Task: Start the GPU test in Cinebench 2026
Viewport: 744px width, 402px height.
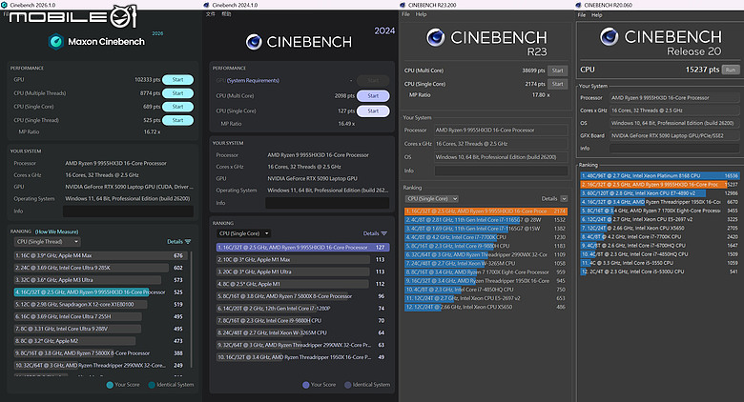Action: [x=178, y=80]
